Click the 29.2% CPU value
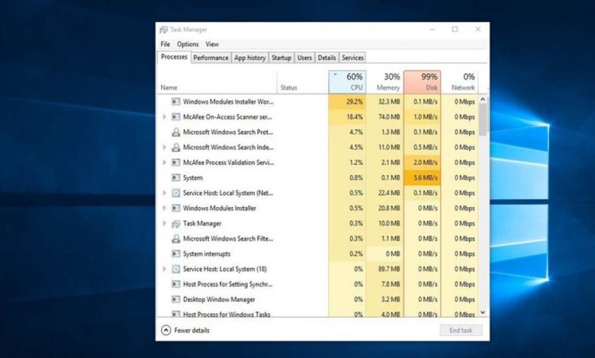 [x=355, y=101]
